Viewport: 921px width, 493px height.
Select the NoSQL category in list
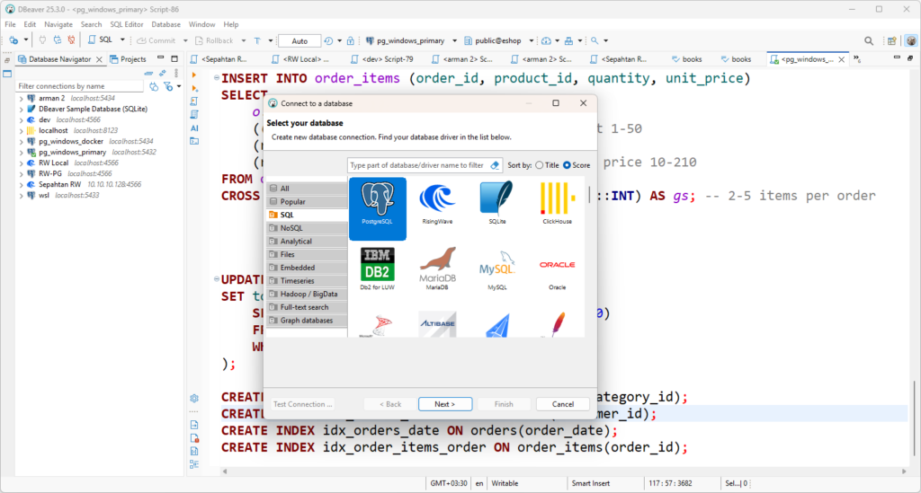click(x=307, y=228)
